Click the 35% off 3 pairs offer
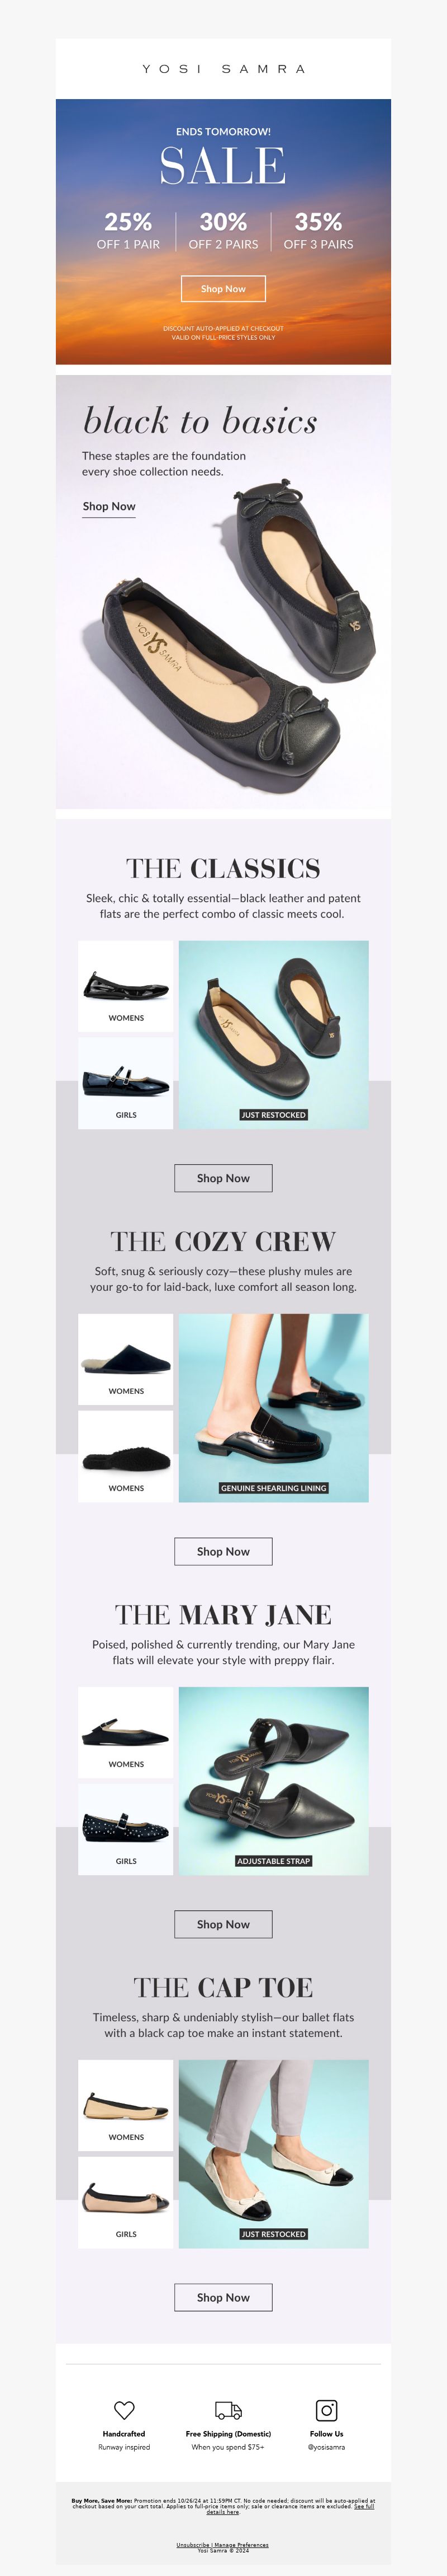Image resolution: width=447 pixels, height=2576 pixels. [318, 230]
